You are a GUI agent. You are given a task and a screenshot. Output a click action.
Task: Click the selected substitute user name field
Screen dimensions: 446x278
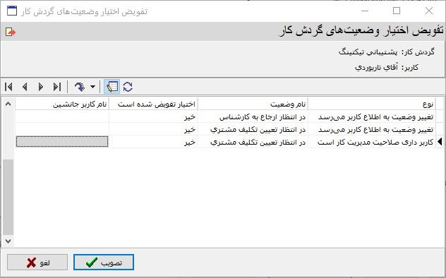[62, 142]
